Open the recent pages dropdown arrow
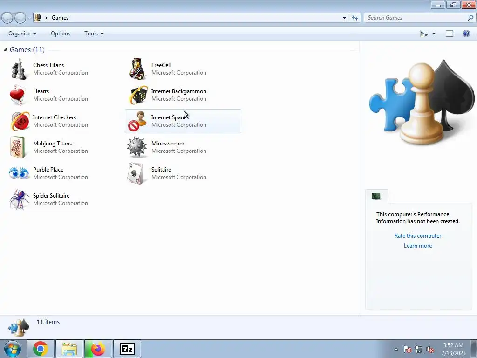The height and width of the screenshot is (358, 477). (29, 18)
